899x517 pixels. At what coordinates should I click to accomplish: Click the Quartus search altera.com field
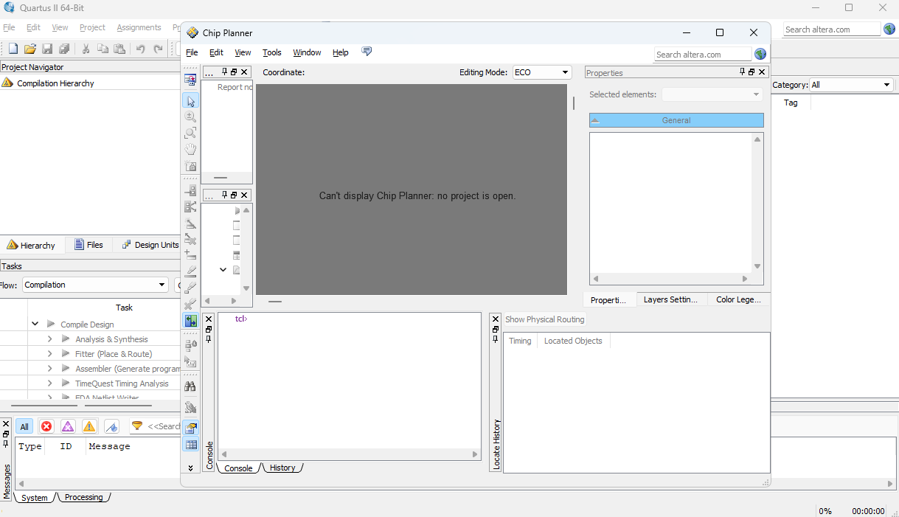(832, 30)
